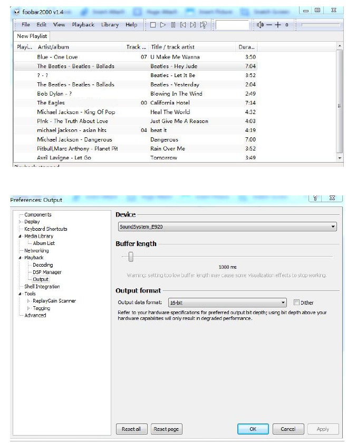The width and height of the screenshot is (347, 443).
Task: Select track U Make Me Wanna
Action: tap(135, 57)
